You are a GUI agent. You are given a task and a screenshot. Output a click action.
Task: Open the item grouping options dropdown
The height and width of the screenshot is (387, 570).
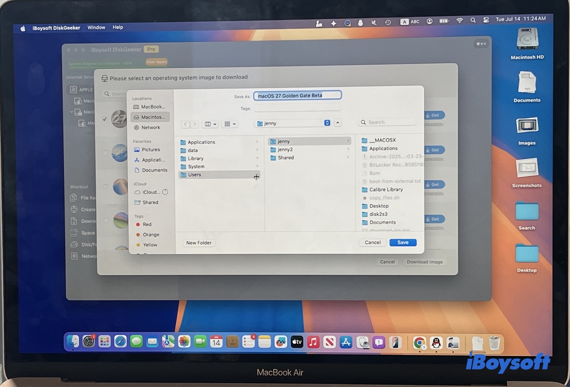pos(230,124)
